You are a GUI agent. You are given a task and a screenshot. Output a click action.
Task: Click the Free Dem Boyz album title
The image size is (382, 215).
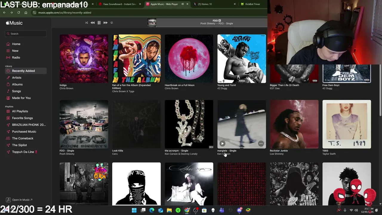click(331, 85)
